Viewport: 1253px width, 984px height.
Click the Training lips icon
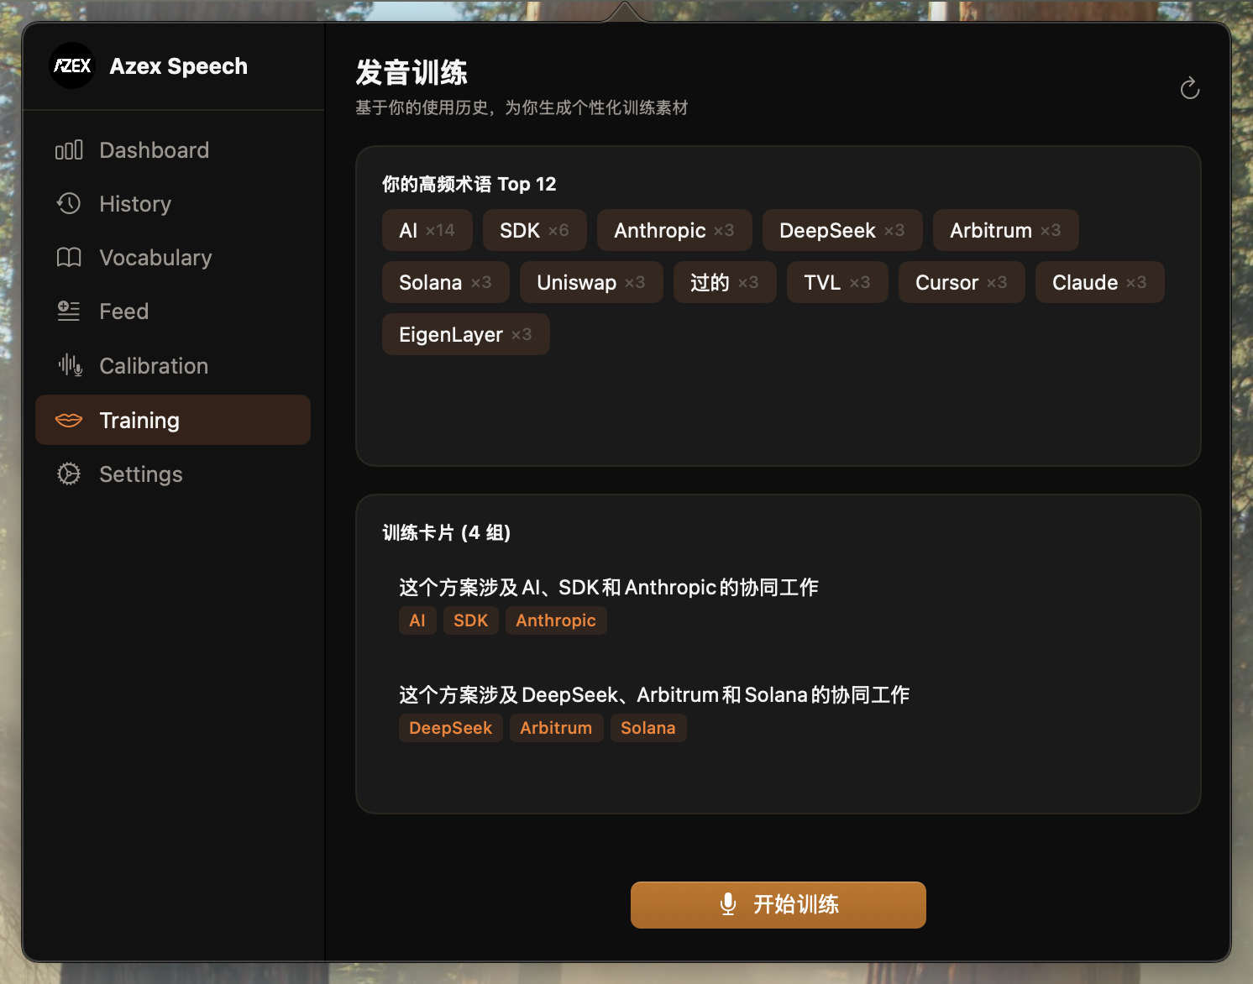click(x=69, y=420)
